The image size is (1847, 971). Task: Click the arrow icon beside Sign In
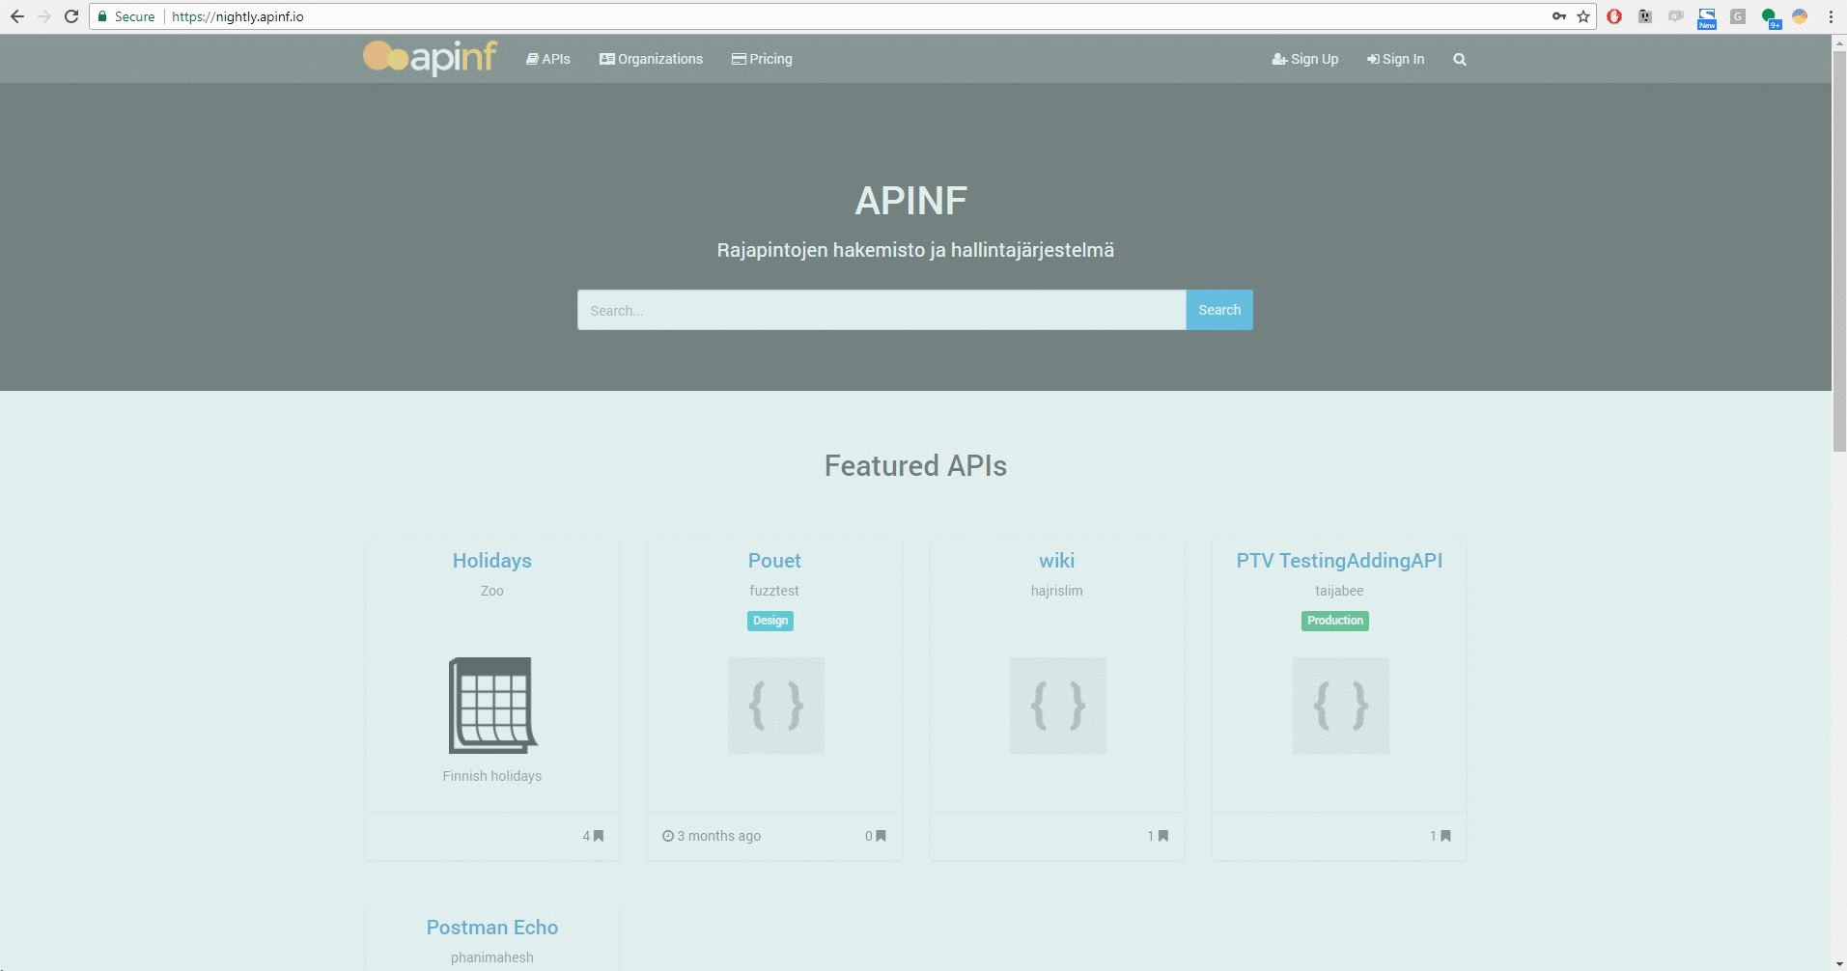(x=1373, y=59)
